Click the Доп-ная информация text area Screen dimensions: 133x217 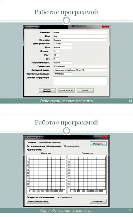tap(80, 81)
